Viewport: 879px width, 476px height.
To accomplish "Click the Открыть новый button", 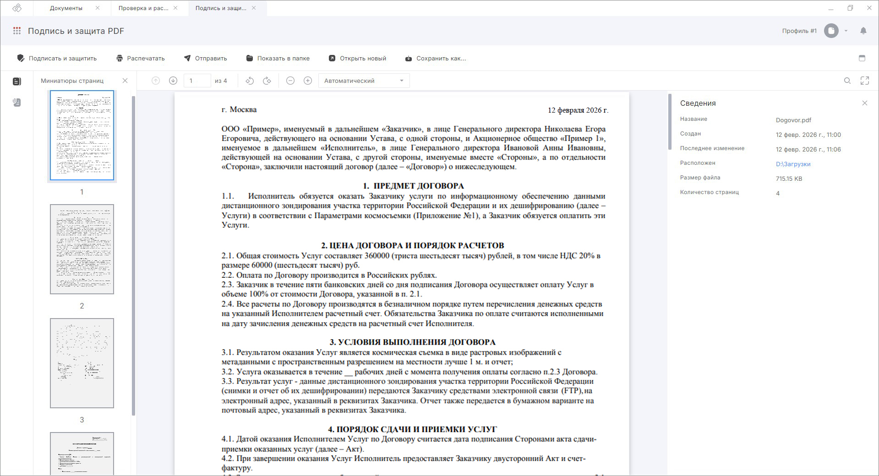I will 358,58.
